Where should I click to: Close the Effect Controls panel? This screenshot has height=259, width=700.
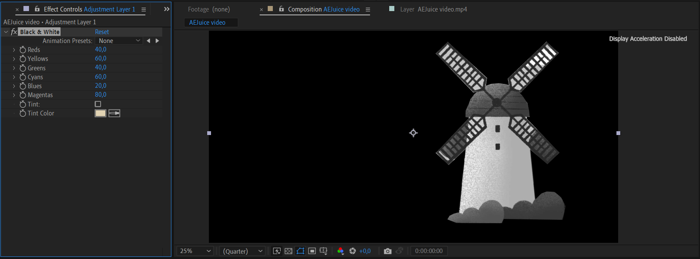(17, 9)
